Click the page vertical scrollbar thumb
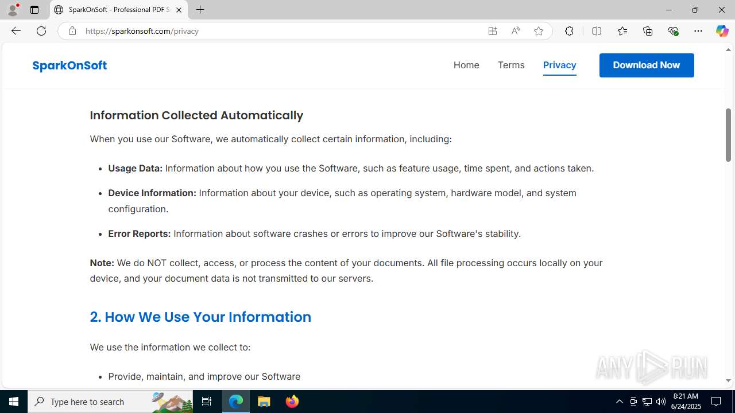The image size is (735, 413). [728, 134]
